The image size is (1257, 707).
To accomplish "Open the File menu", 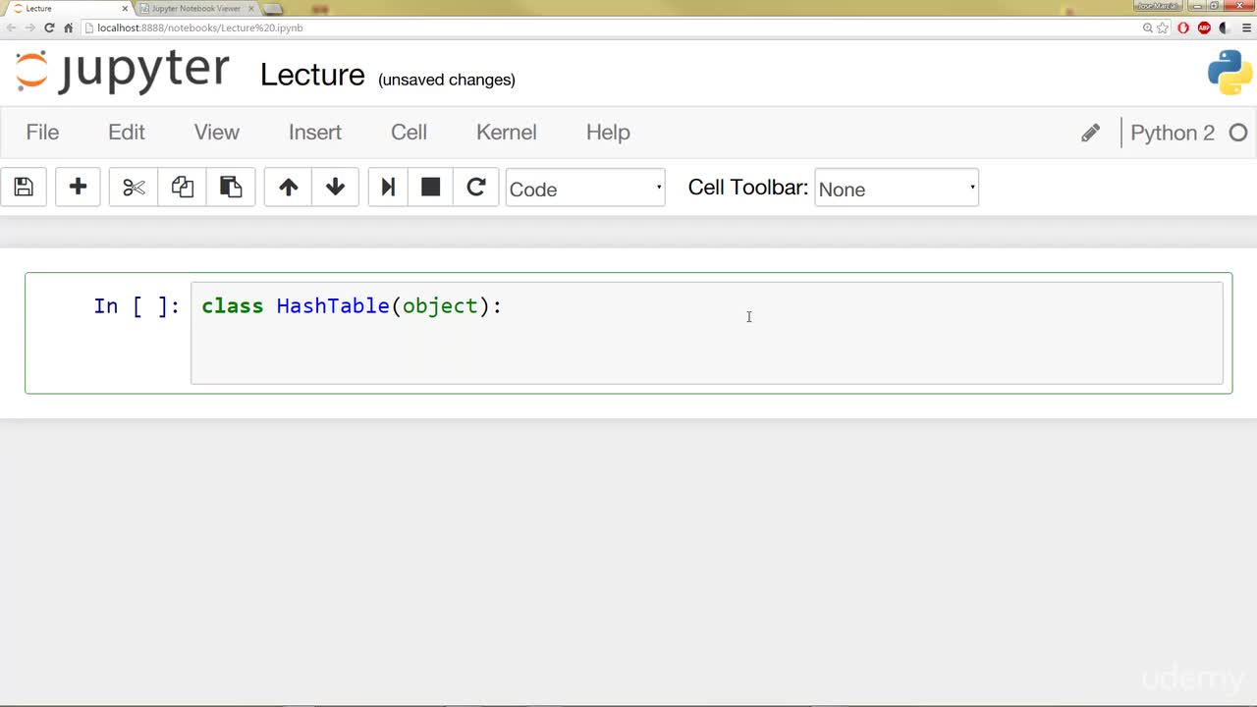I will (42, 132).
